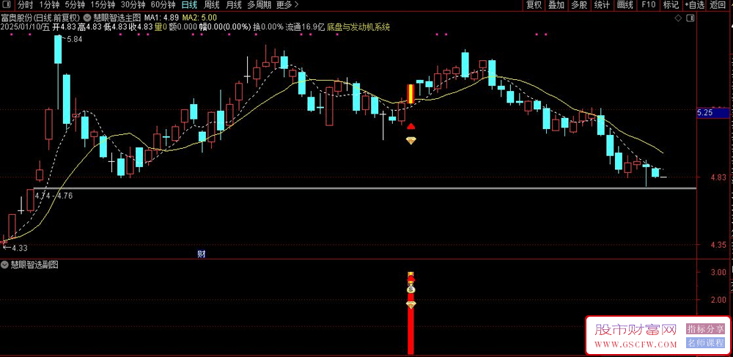Click the 流通16.9亿 value
Screen dimensions: 733x357
click(x=305, y=27)
